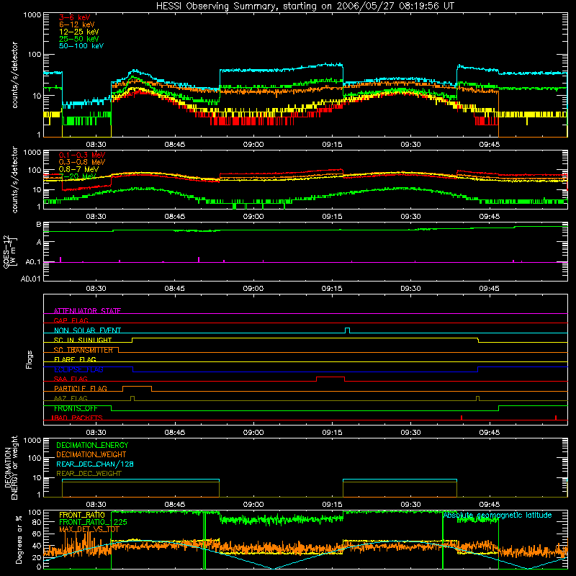576x576 pixels.
Task: Click the green 7-20 MeV legend entry
Action: (77, 176)
